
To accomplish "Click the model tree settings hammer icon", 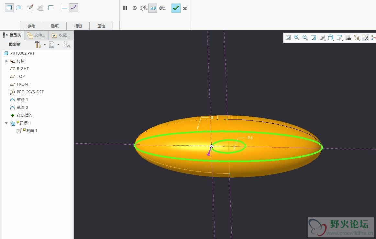I will point(38,45).
